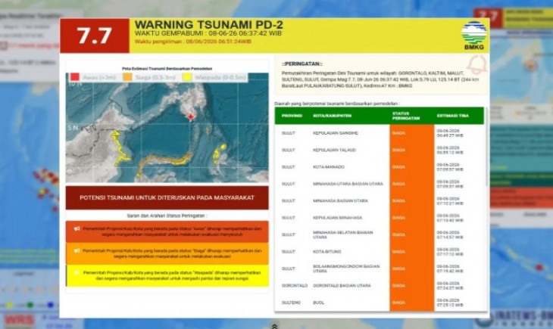Select the KEPULAUAN MINAHASA row
The image size is (553, 329).
click(380, 218)
